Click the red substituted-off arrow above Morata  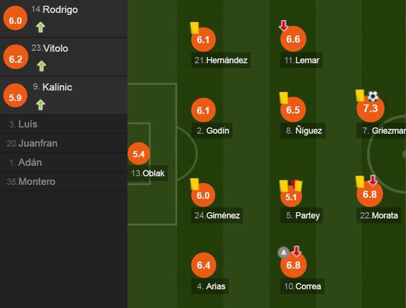click(x=373, y=181)
